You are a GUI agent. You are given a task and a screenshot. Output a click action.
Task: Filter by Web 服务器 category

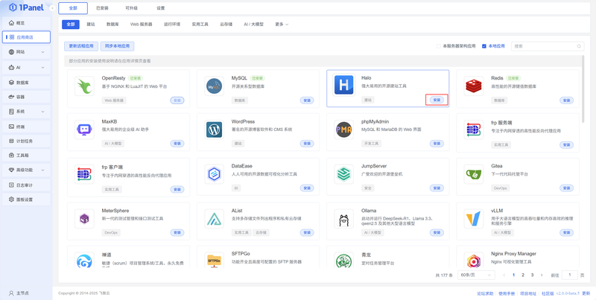coord(141,25)
